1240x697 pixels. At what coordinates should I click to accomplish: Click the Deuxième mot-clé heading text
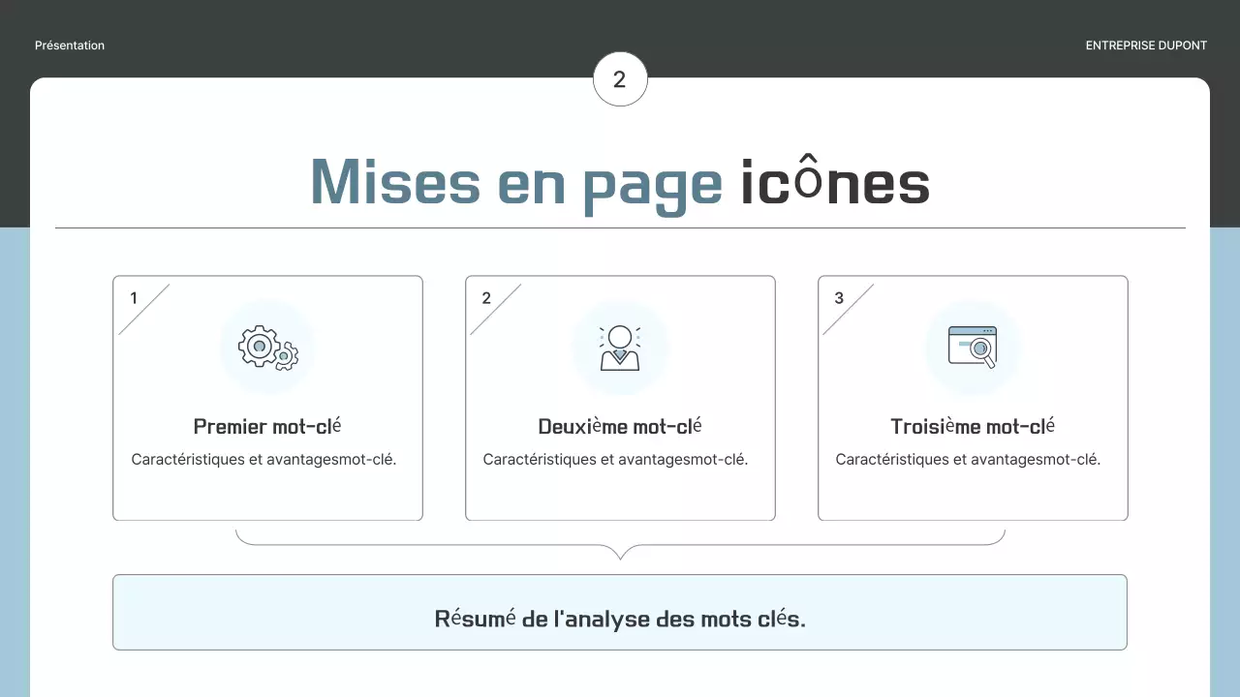[620, 426]
